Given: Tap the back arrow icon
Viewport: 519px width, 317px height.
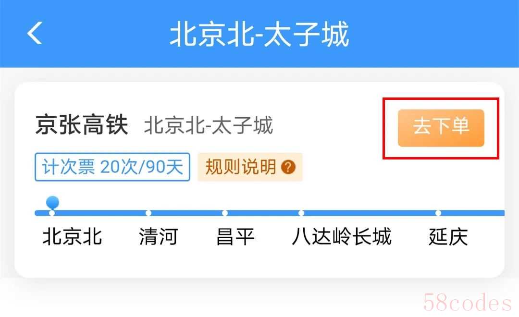Looking at the screenshot, I should pyautogui.click(x=35, y=33).
